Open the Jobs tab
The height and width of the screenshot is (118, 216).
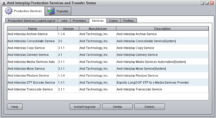coord(64,21)
